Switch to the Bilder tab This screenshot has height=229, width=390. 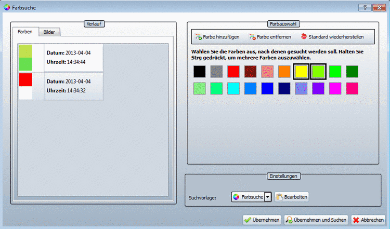click(49, 32)
